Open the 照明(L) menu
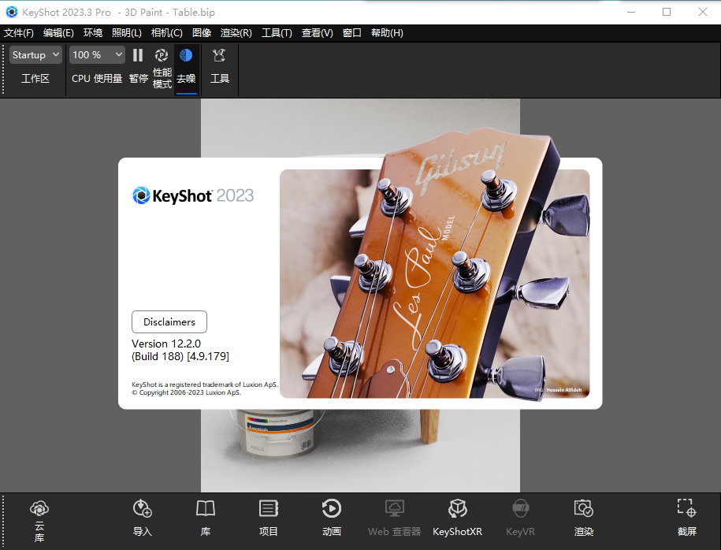 pos(126,33)
